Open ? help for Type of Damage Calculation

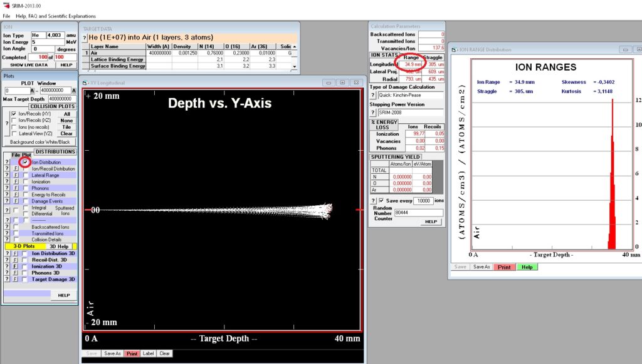tap(373, 95)
